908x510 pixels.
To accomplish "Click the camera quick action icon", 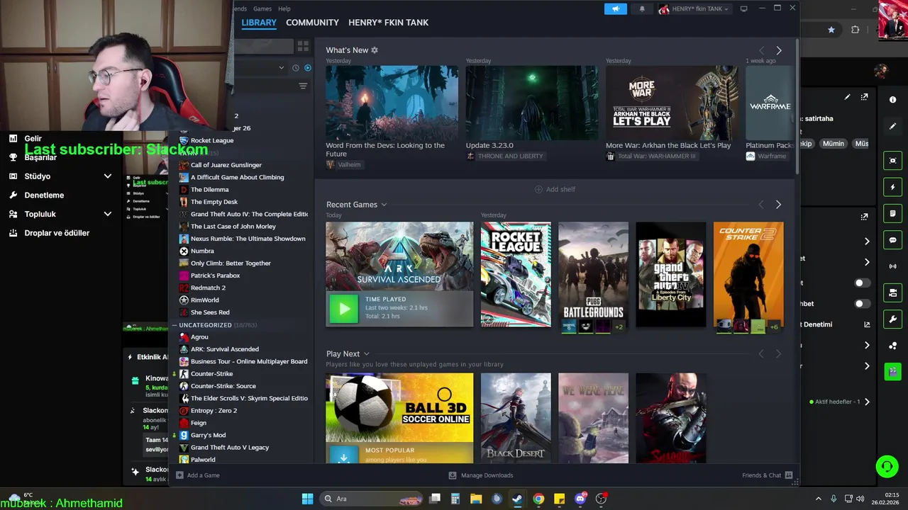I will 892,293.
